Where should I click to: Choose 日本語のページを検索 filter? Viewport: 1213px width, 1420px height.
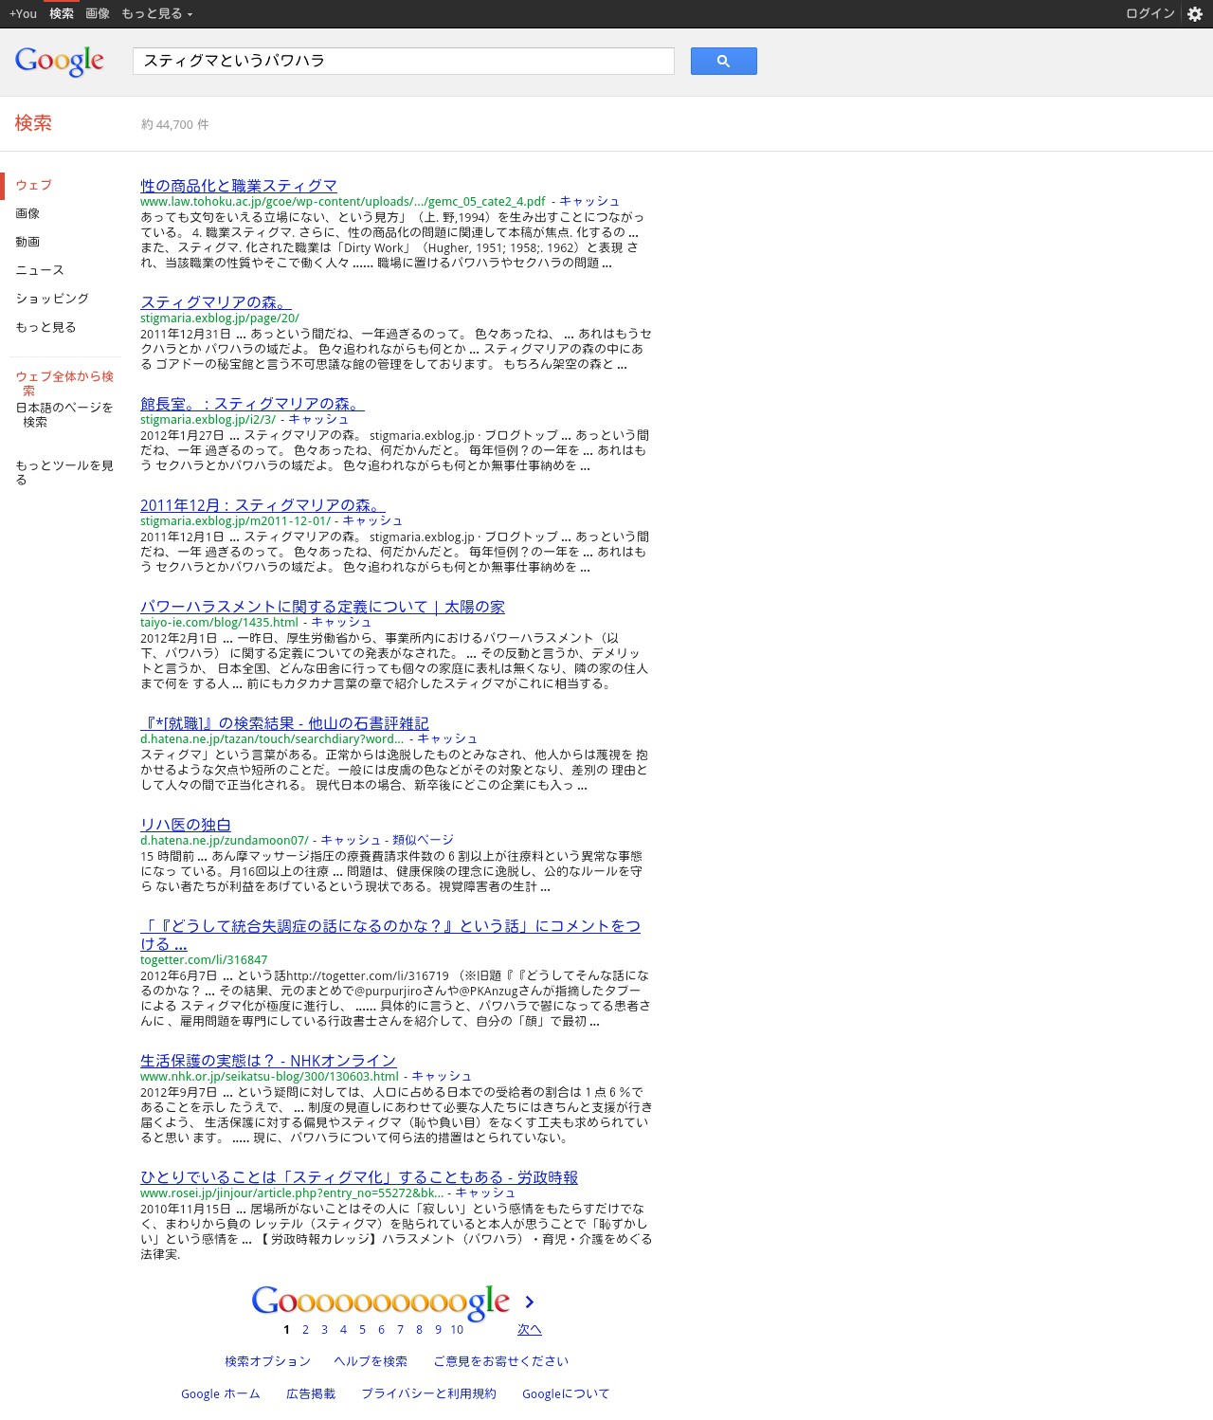point(64,414)
